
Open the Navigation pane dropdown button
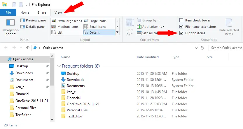(11, 28)
